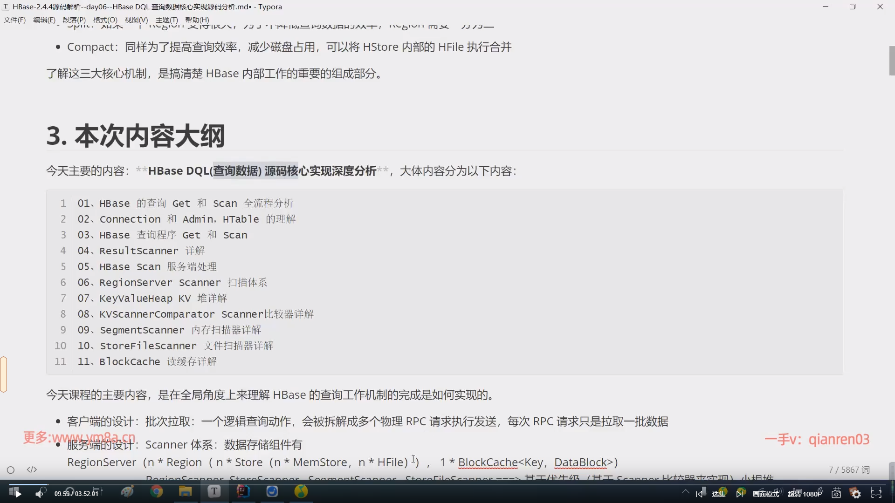The image size is (895, 503).
Task: Click the 选集 episode list button
Action: coord(718,494)
